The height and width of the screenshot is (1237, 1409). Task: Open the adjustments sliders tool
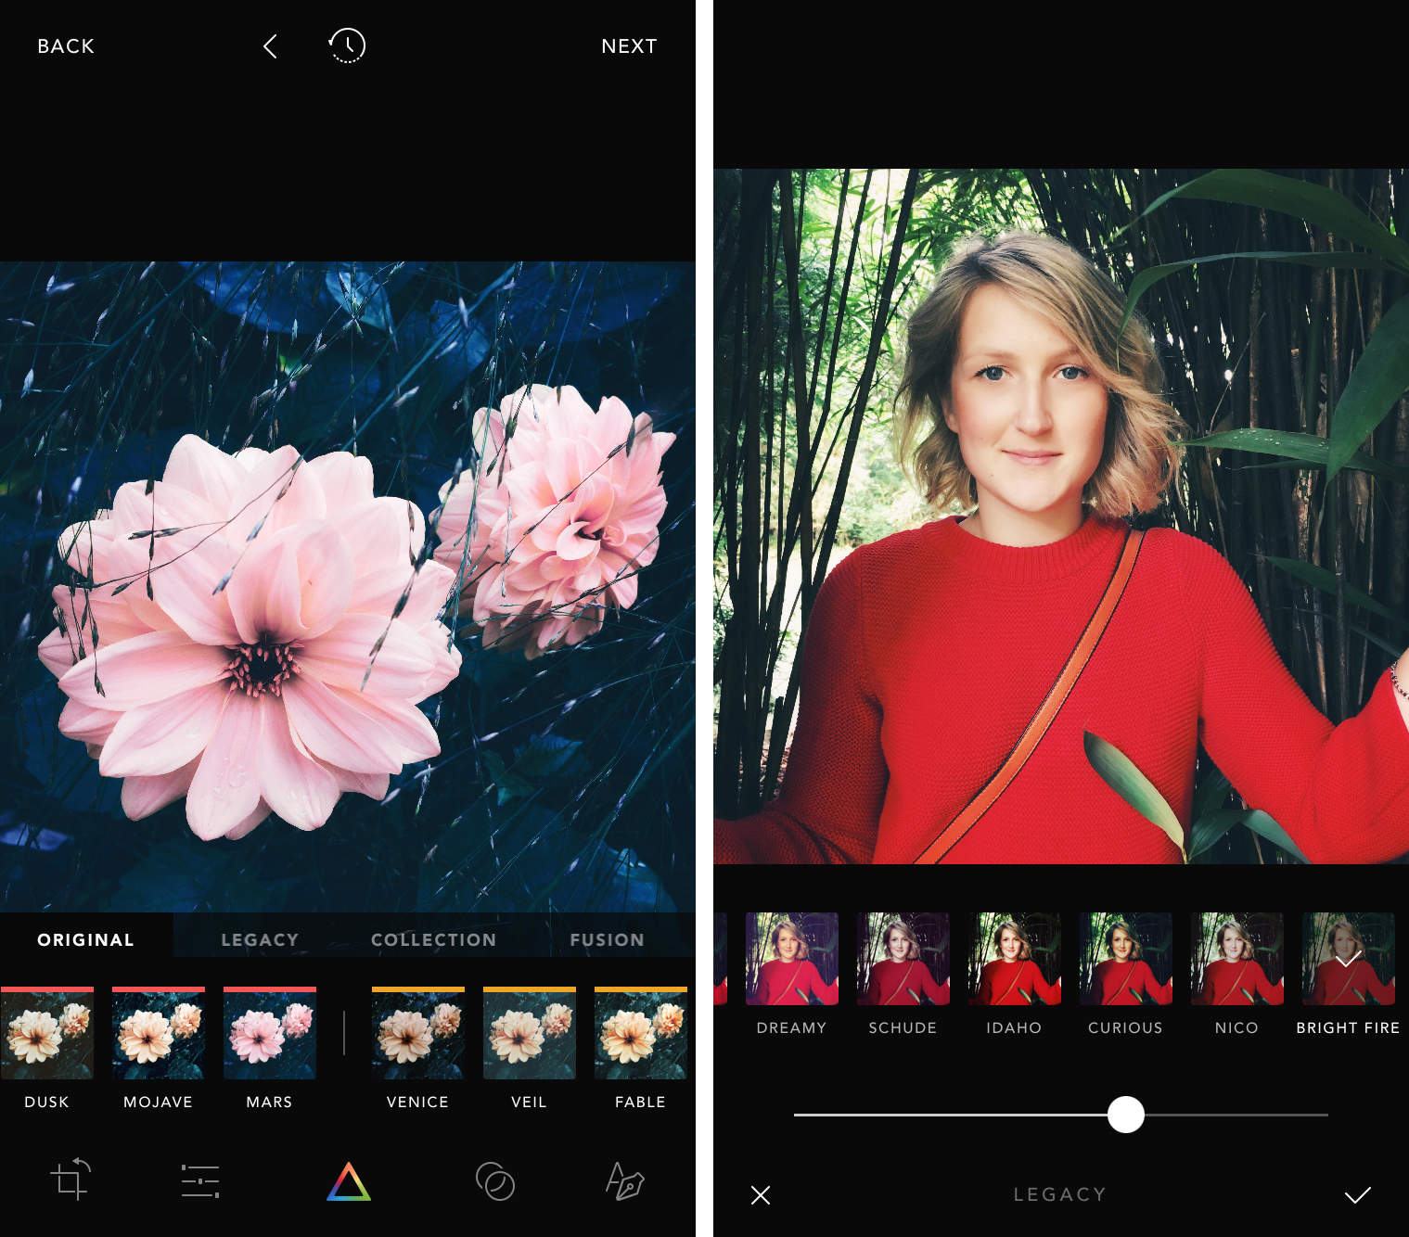click(200, 1181)
